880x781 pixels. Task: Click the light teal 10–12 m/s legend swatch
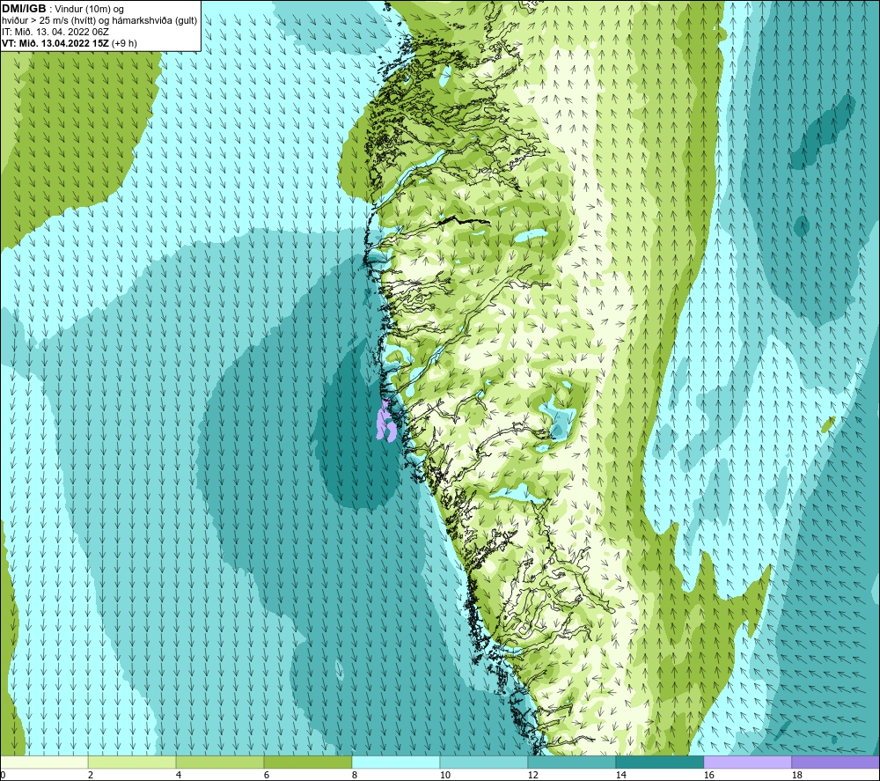pyautogui.click(x=484, y=762)
